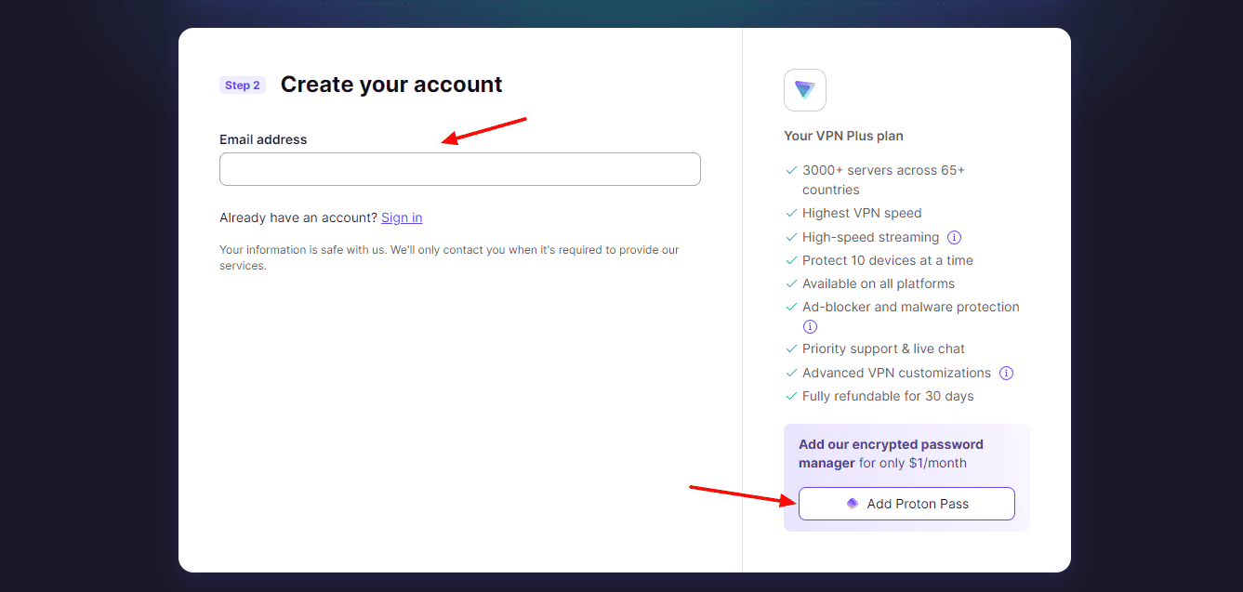
Task: Focus the Email address input field
Action: [460, 169]
